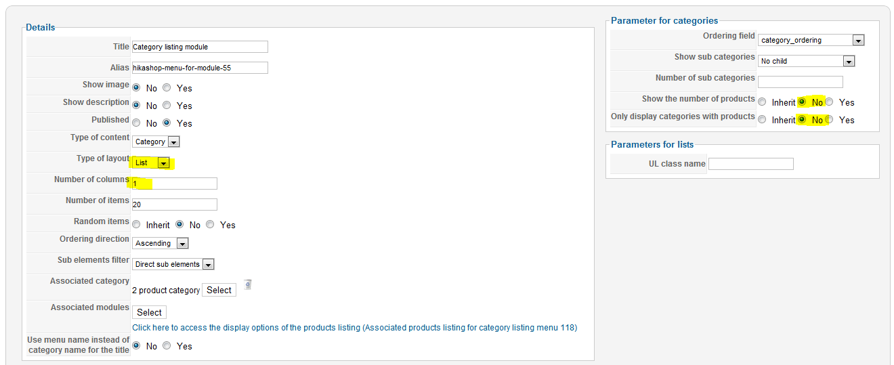Open the Type of layout dropdown
This screenshot has height=365, width=894.
(151, 163)
